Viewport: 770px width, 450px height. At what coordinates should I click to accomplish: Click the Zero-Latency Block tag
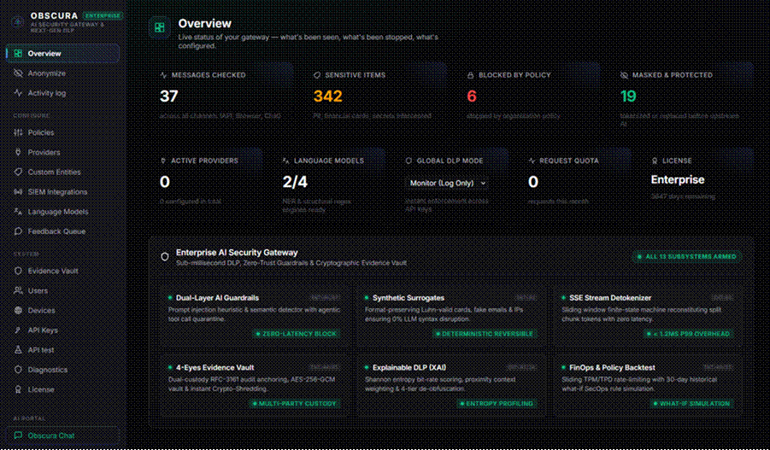296,334
